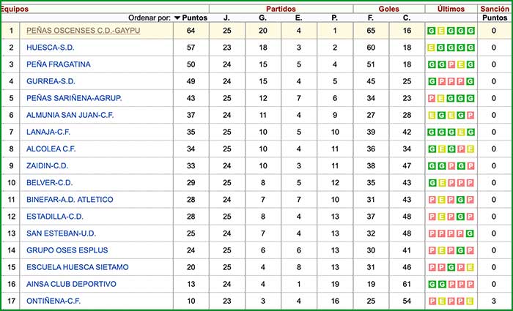The width and height of the screenshot is (513, 311).
Task: Click the green G result icon for Escuela Huesca Sietamo
Action: click(x=451, y=267)
